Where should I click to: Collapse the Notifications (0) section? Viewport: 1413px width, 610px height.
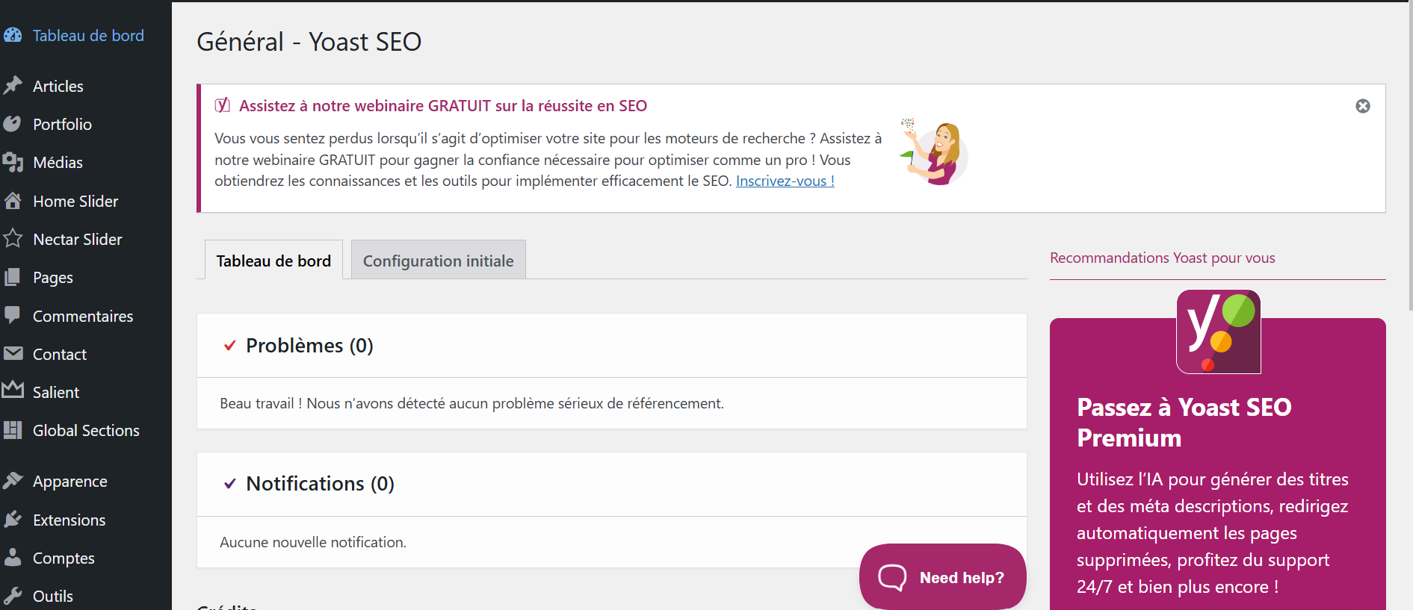pos(611,484)
